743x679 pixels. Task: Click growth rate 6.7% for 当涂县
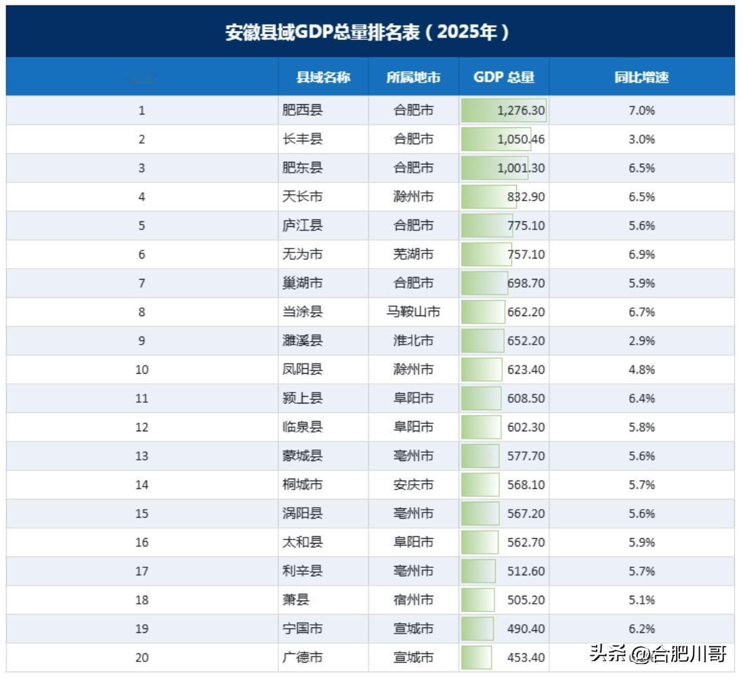(641, 311)
